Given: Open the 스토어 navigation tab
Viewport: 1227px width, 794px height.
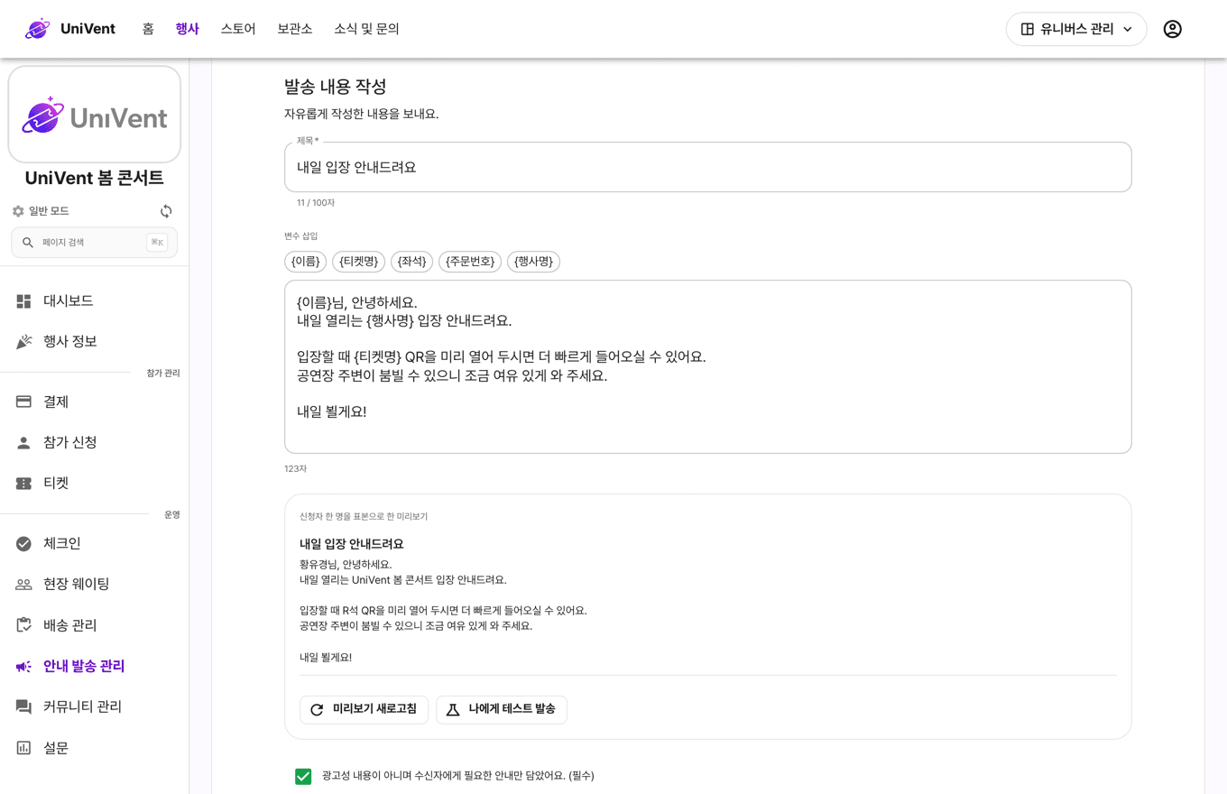Looking at the screenshot, I should pos(238,29).
